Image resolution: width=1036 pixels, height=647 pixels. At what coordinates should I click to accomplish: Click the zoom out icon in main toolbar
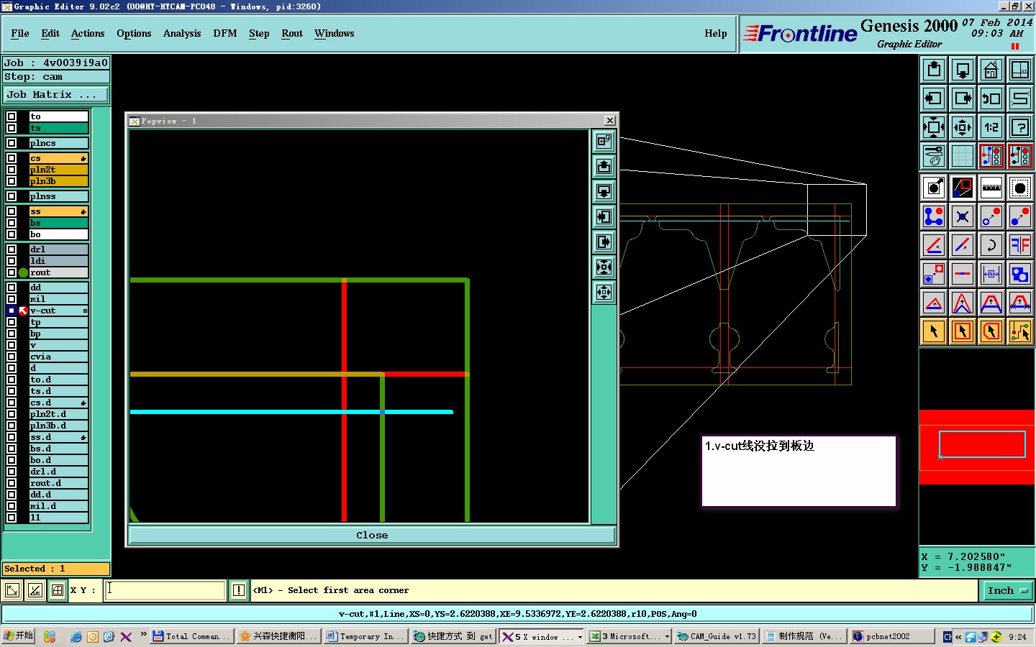(963, 127)
